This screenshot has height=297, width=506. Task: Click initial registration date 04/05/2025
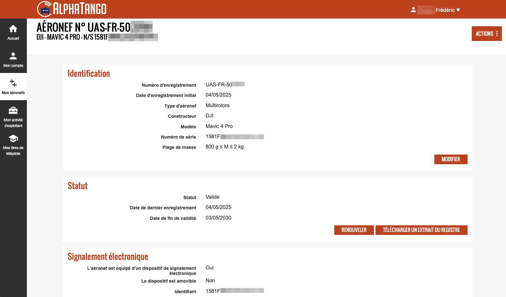[218, 95]
